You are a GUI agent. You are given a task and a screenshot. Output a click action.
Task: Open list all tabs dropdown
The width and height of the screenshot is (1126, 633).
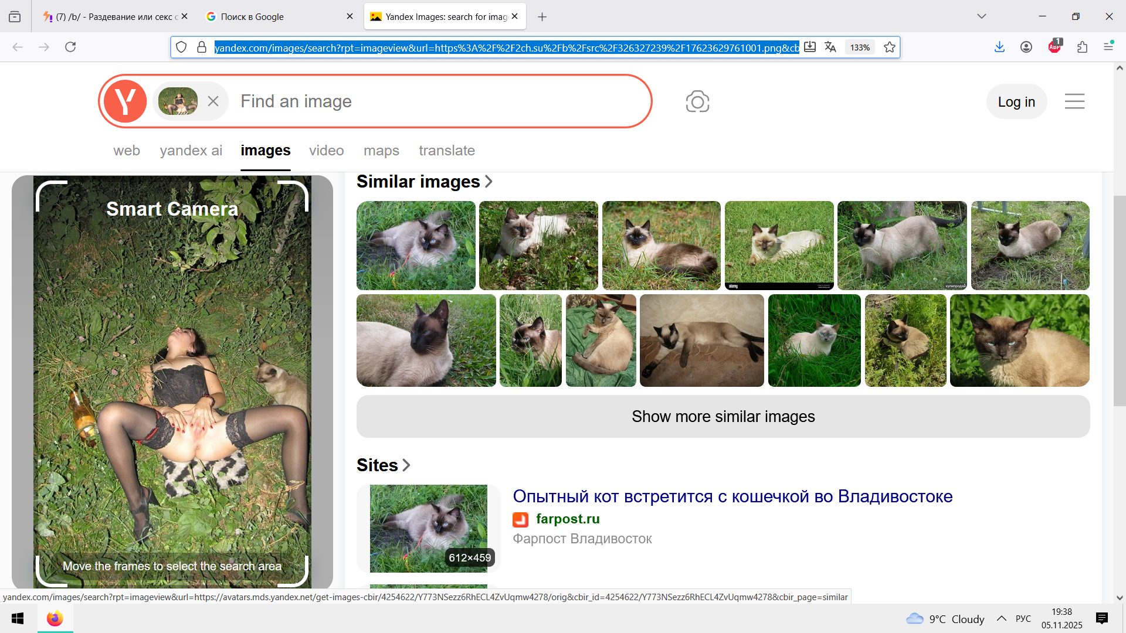[982, 16]
